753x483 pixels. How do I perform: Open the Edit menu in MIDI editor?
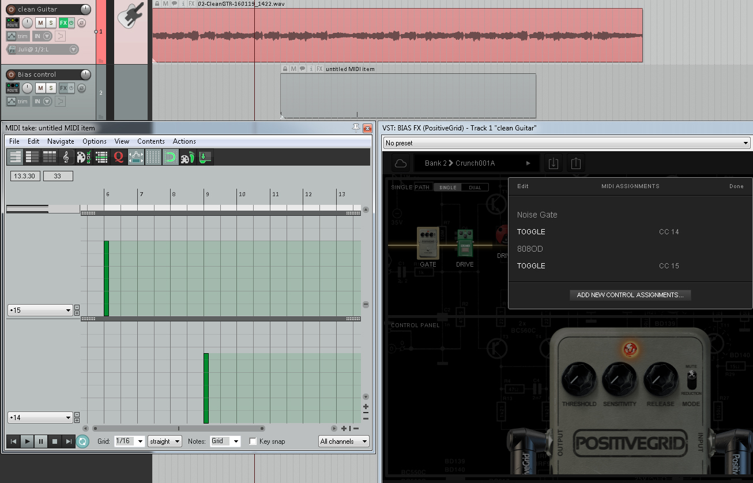coord(33,141)
